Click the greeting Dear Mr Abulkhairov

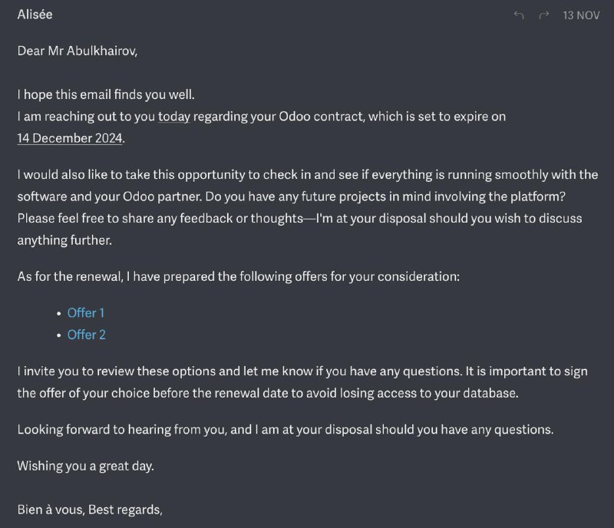(78, 51)
